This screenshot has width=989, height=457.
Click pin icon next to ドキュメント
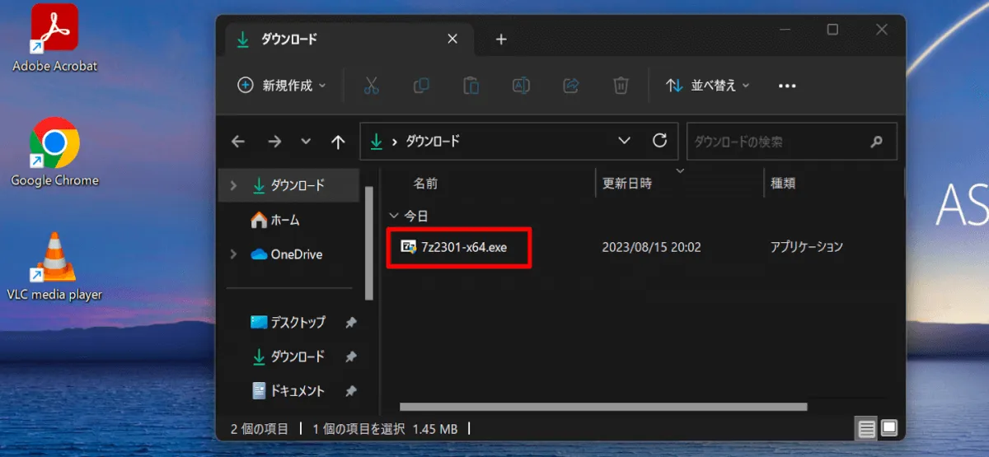point(350,392)
